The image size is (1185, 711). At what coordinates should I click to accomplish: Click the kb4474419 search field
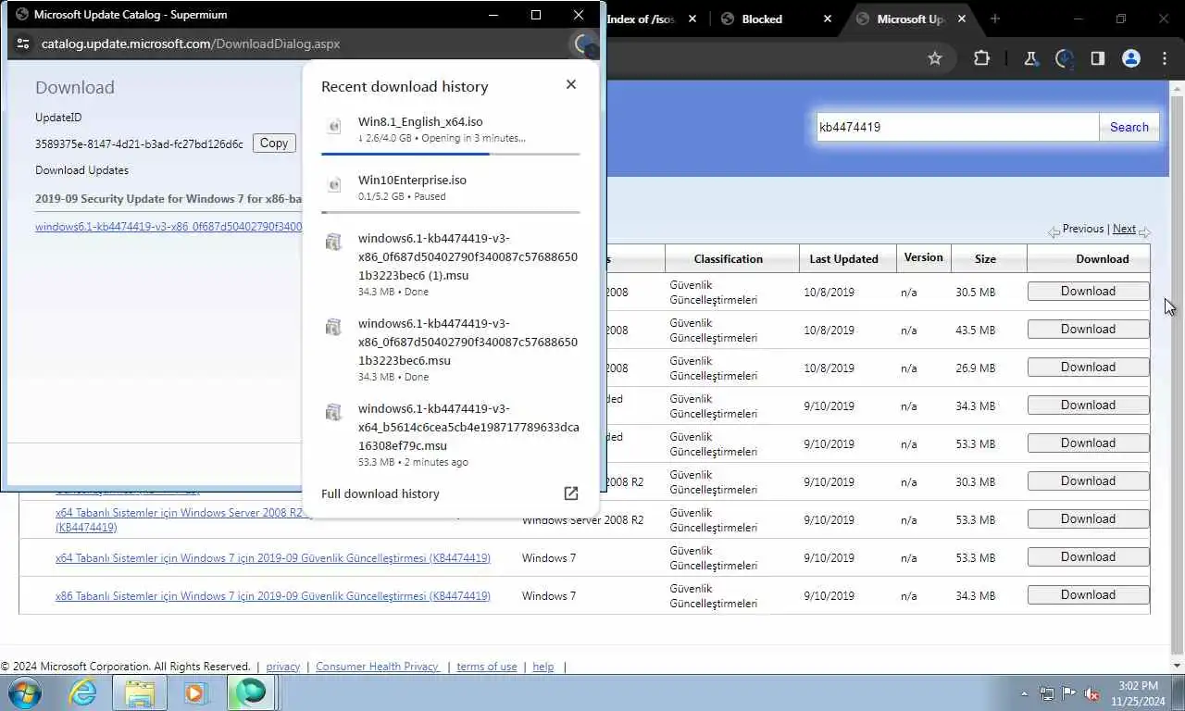(957, 127)
